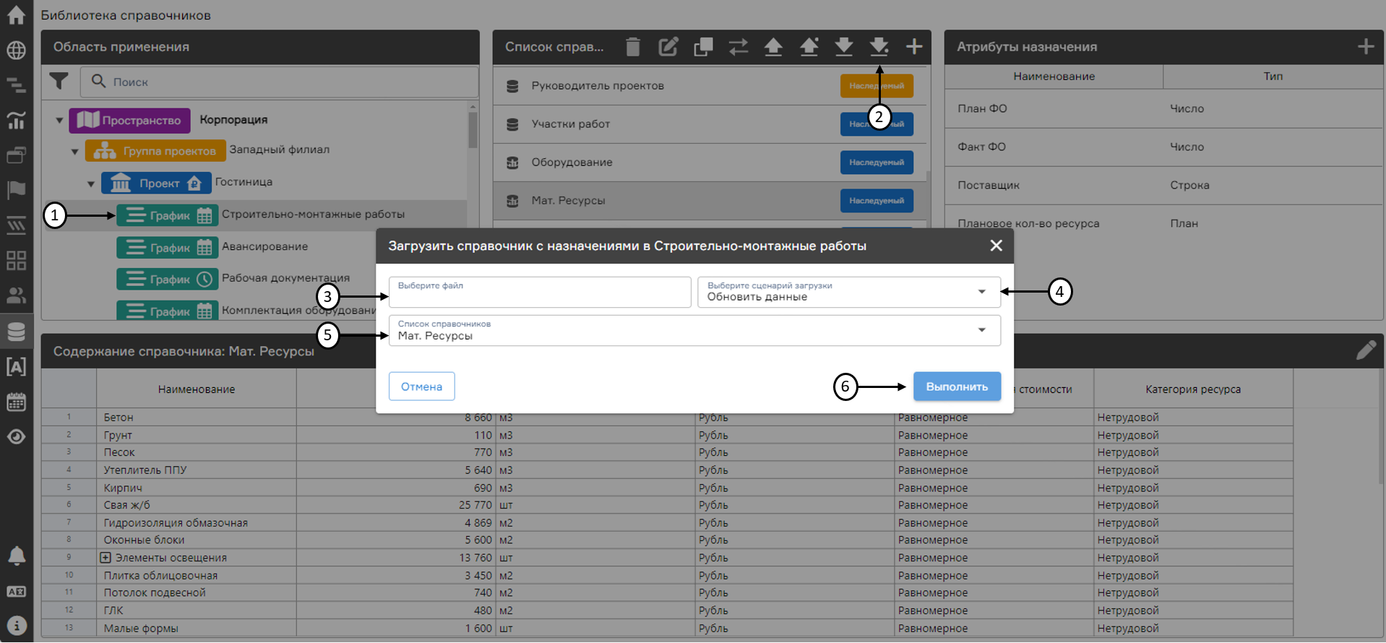The image size is (1386, 643).
Task: Open the [A] text sidebar icon
Action: pyautogui.click(x=16, y=366)
